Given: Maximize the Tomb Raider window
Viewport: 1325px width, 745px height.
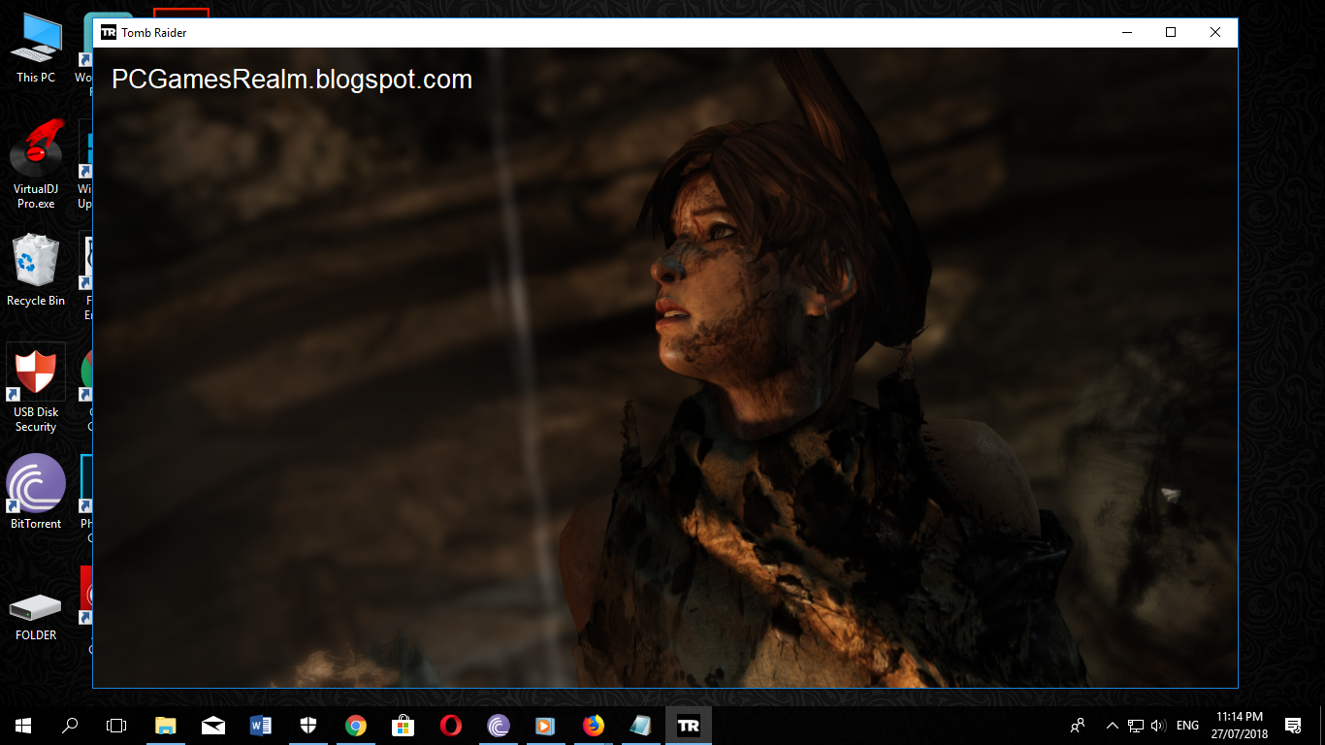Looking at the screenshot, I should click(x=1171, y=32).
